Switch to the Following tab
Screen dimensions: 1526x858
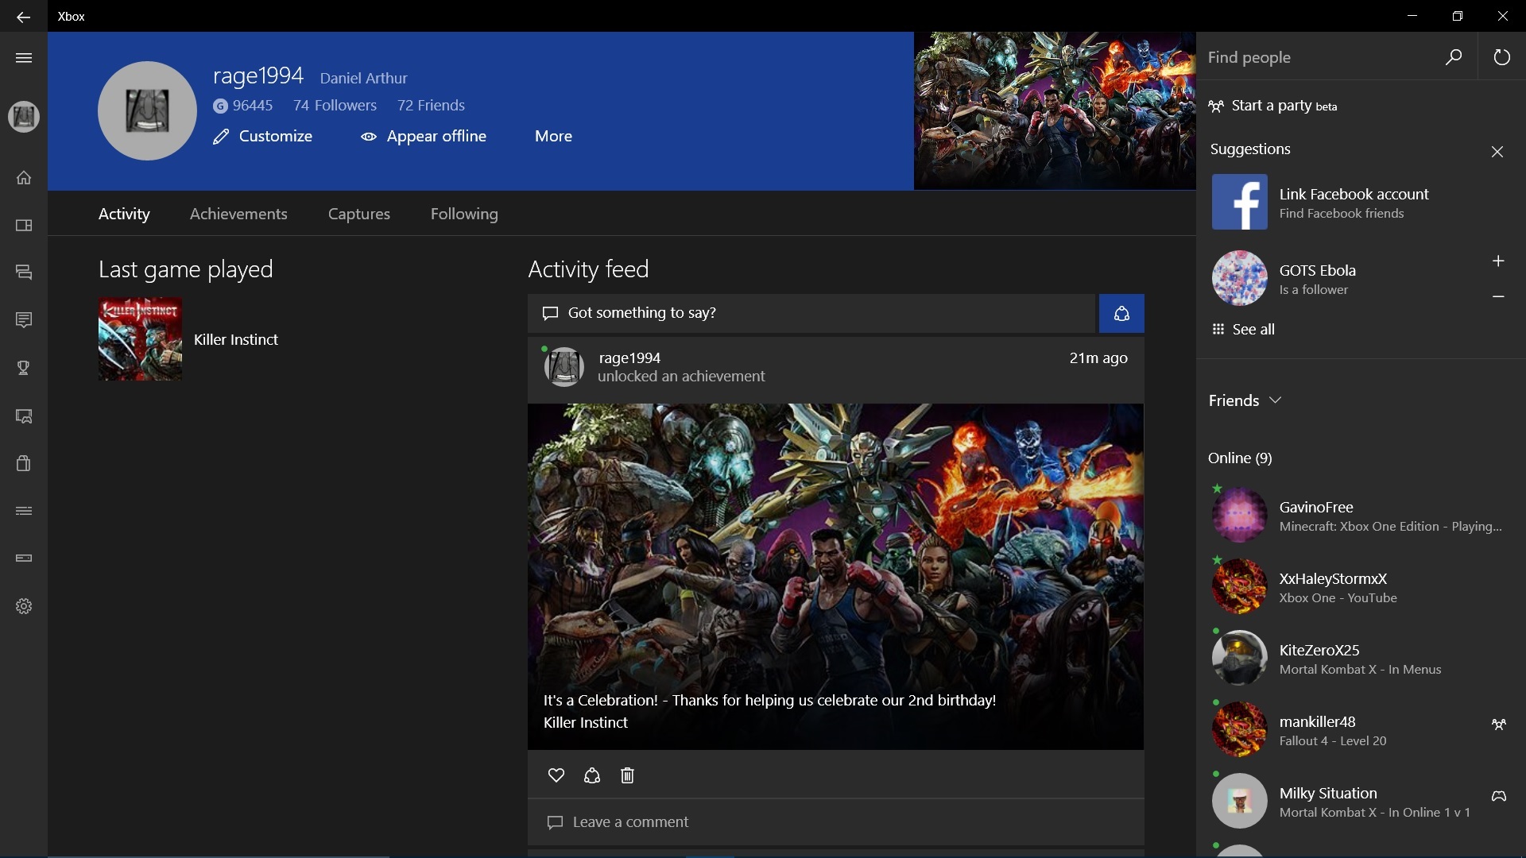click(x=464, y=214)
